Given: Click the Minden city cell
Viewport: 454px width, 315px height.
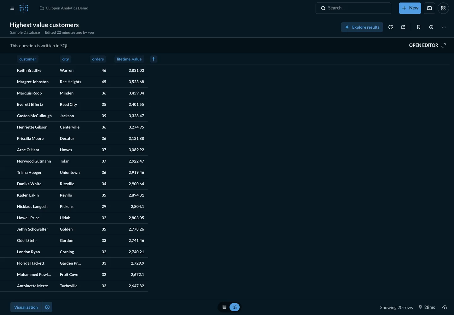Looking at the screenshot, I should pos(67,93).
